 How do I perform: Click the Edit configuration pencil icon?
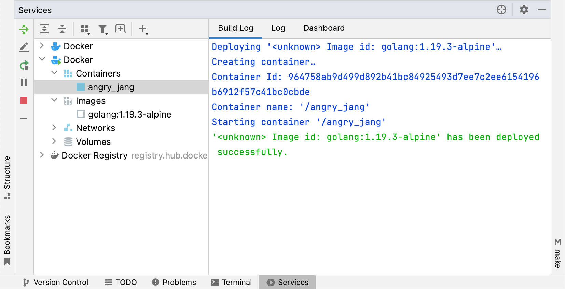click(24, 47)
